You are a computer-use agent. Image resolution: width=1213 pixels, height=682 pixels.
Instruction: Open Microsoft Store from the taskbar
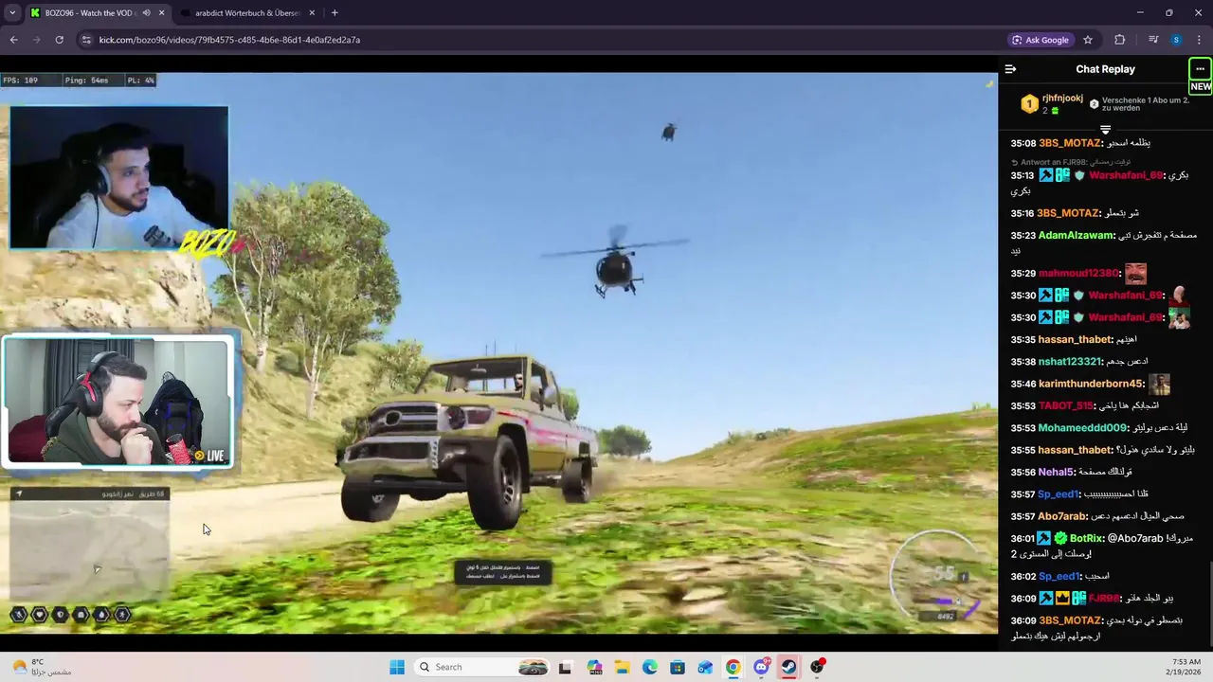pos(678,667)
